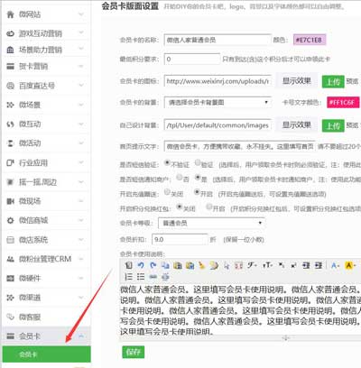Click the gear icon beside 微信商城

(x=10, y=220)
